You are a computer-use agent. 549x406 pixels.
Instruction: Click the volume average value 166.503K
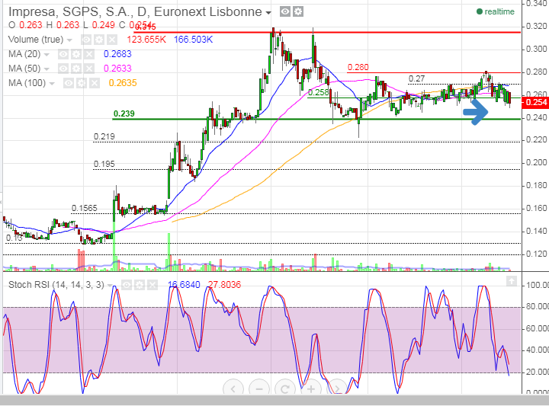point(193,40)
